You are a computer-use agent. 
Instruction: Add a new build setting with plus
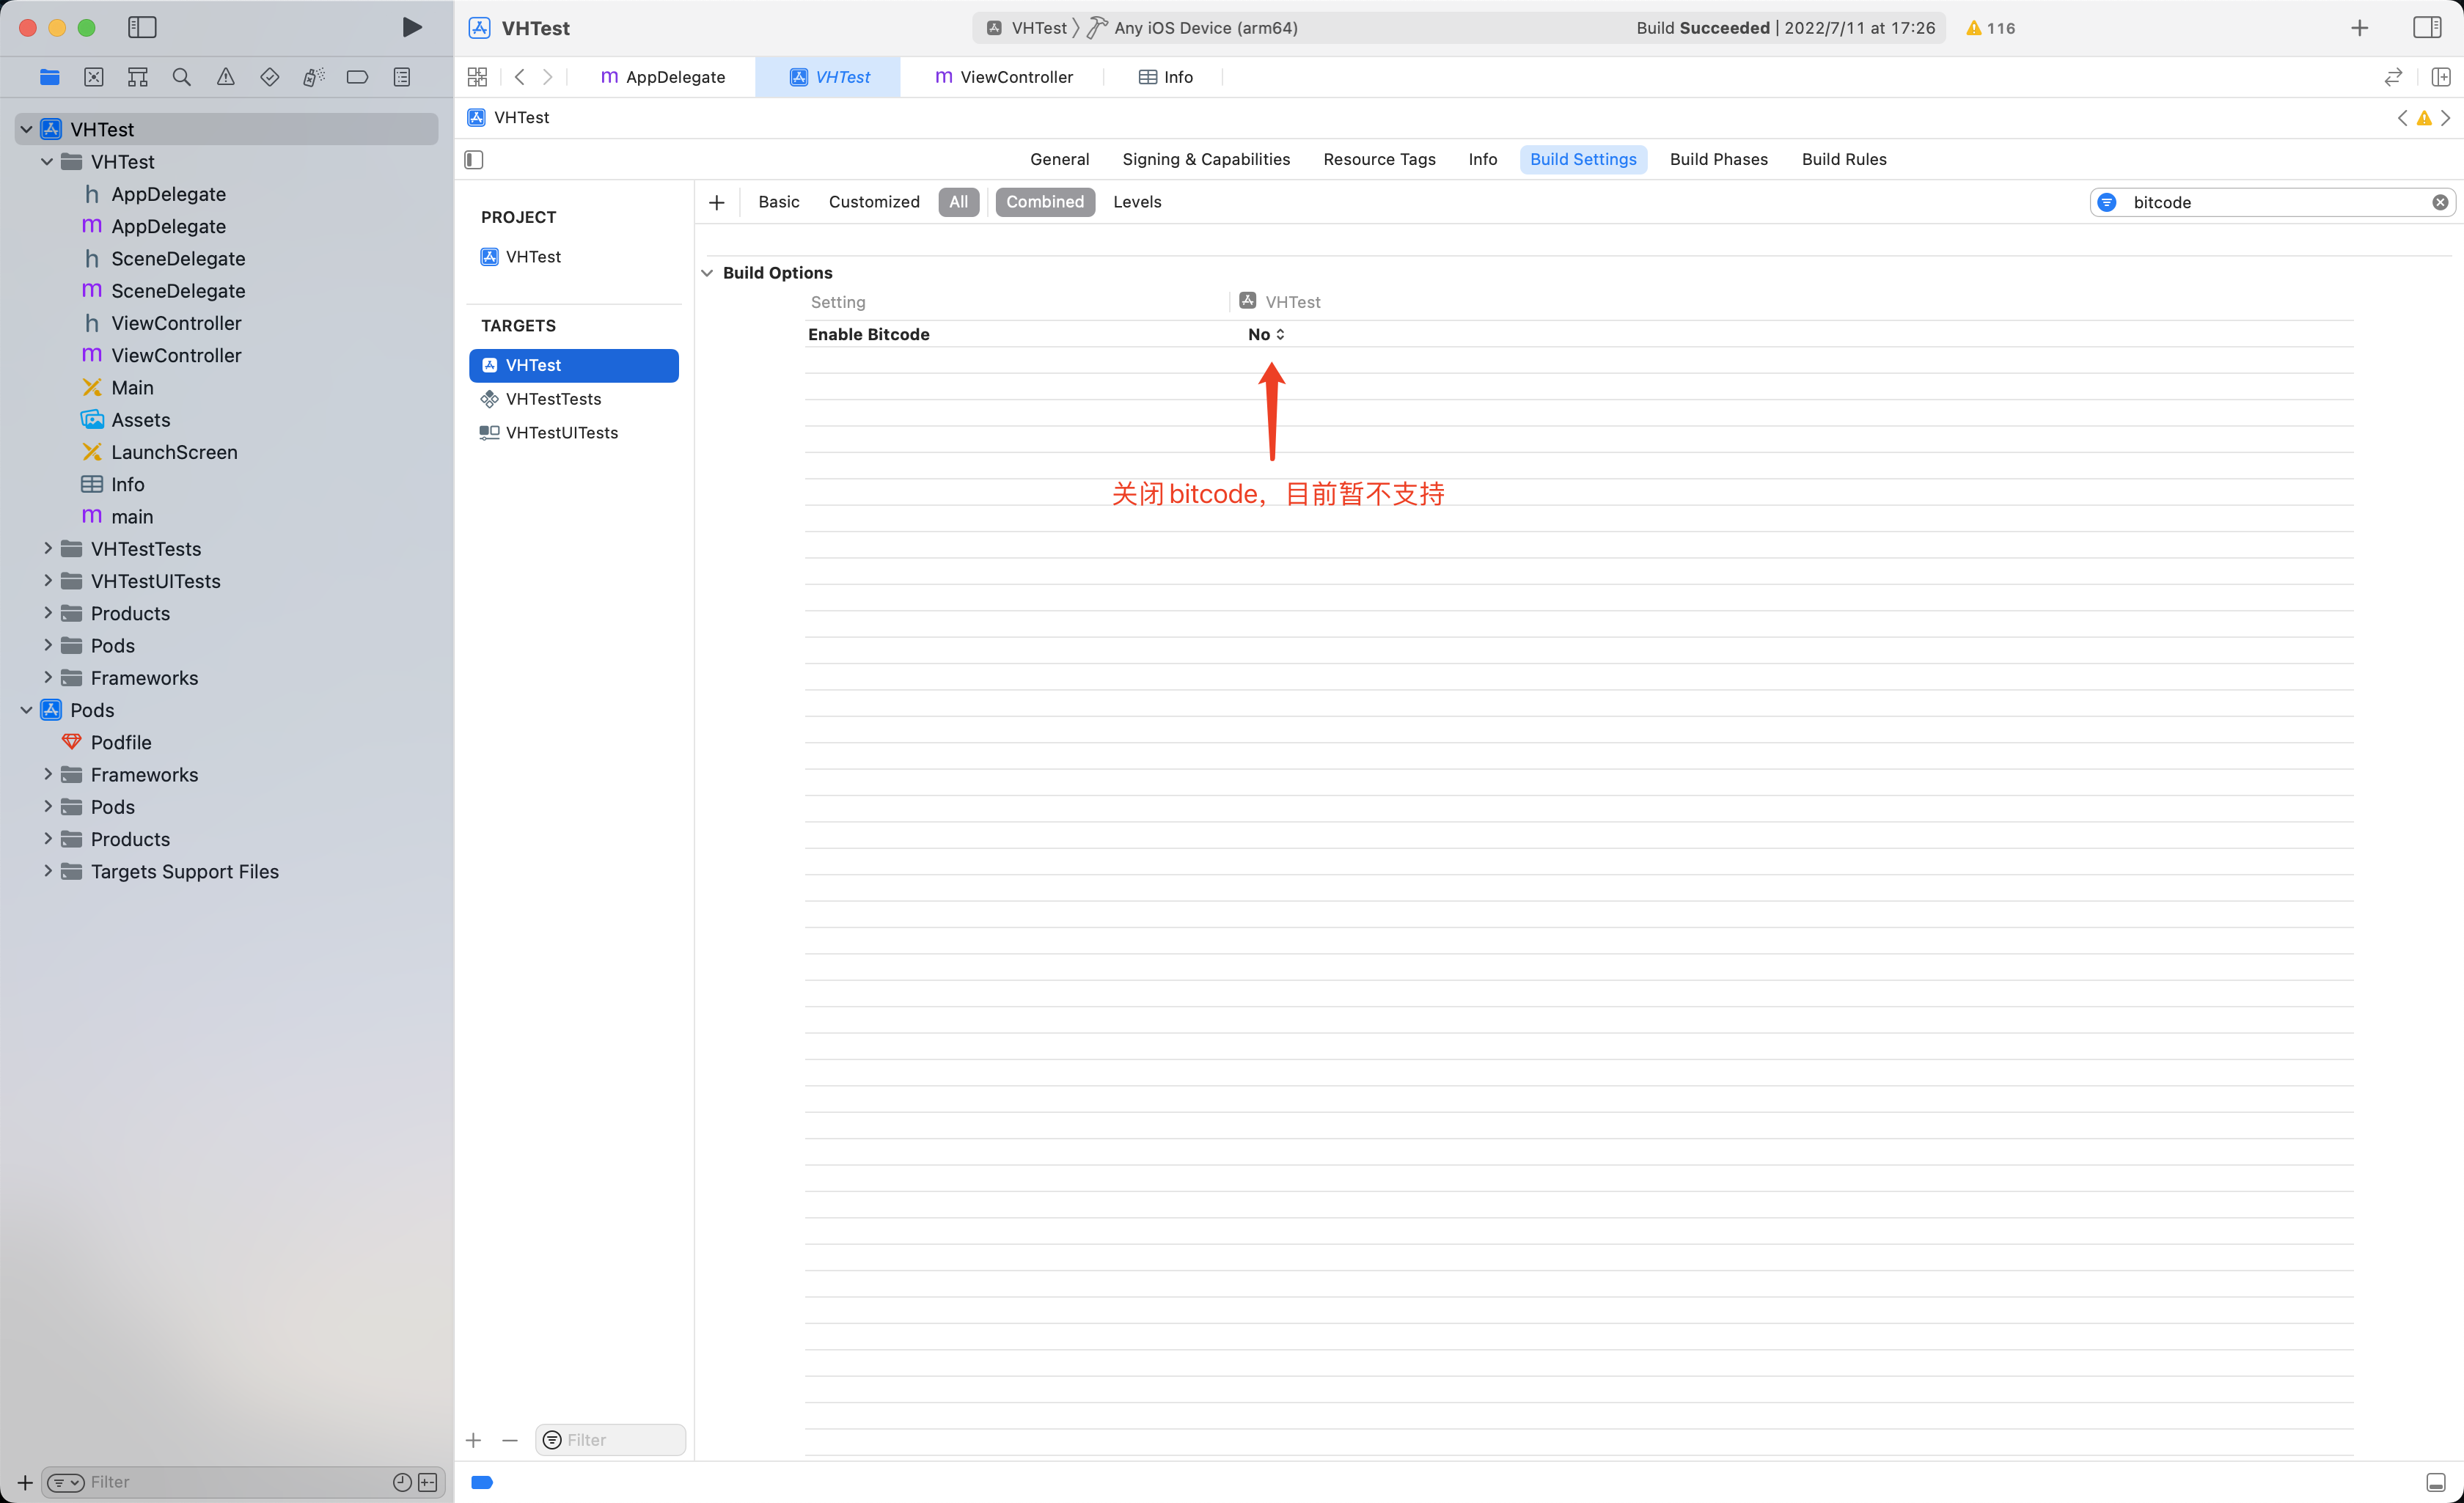(716, 202)
